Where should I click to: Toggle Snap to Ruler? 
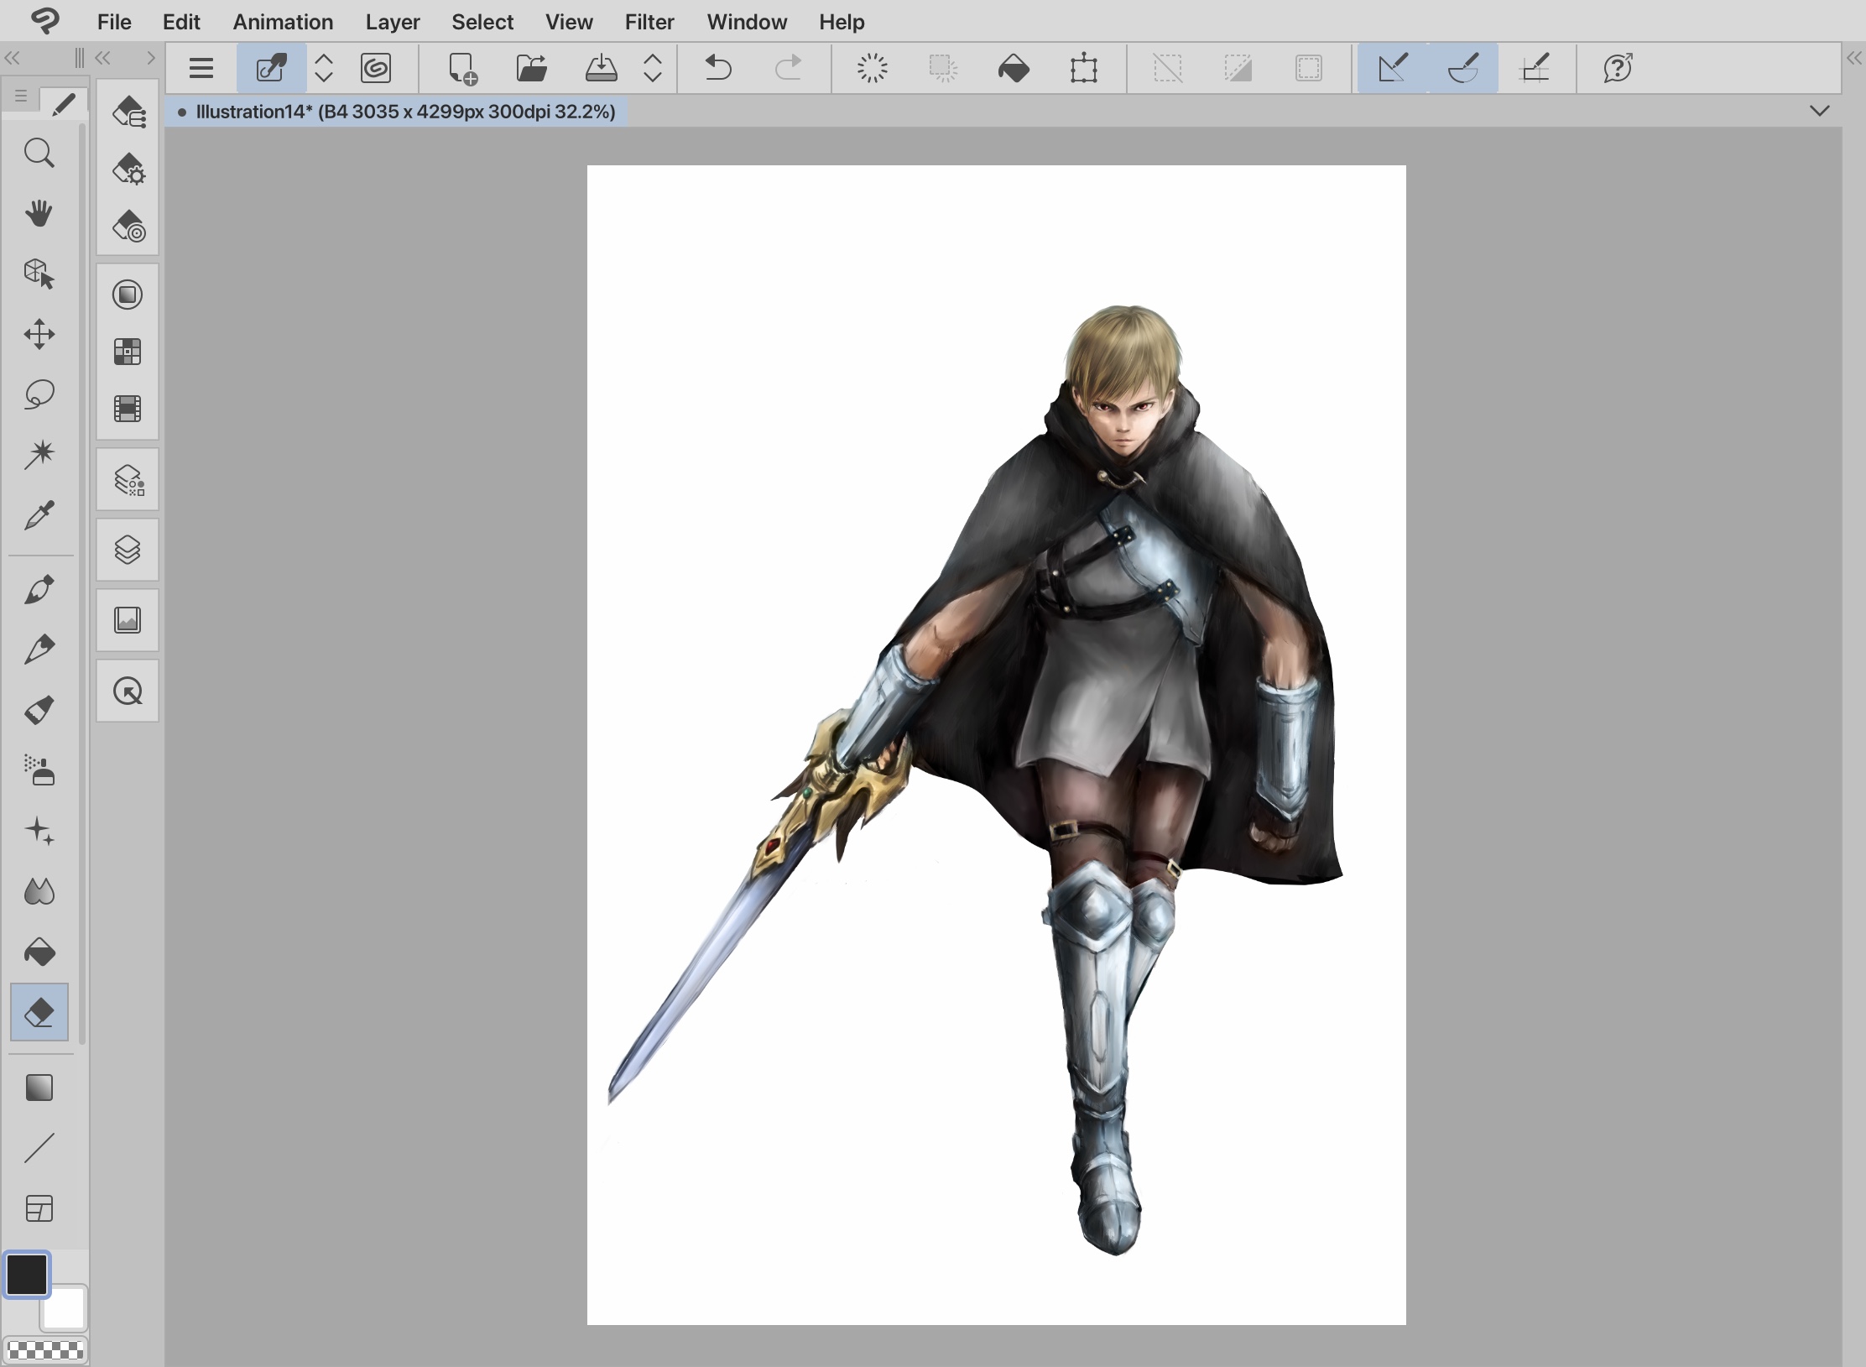[x=1393, y=68]
